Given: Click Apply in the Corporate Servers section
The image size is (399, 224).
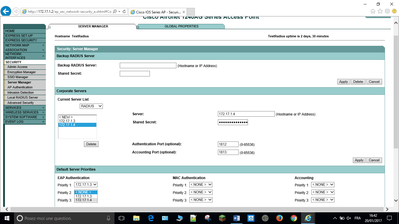Looking at the screenshot, I should click(359, 160).
